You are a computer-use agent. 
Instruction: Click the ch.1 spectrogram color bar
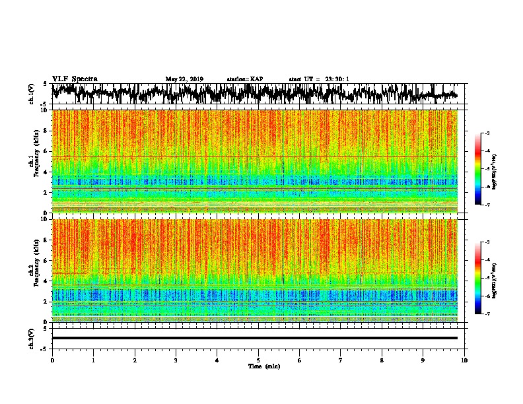(478, 169)
